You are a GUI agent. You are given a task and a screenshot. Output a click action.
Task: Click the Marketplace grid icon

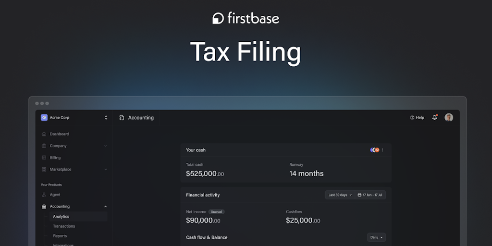(44, 170)
